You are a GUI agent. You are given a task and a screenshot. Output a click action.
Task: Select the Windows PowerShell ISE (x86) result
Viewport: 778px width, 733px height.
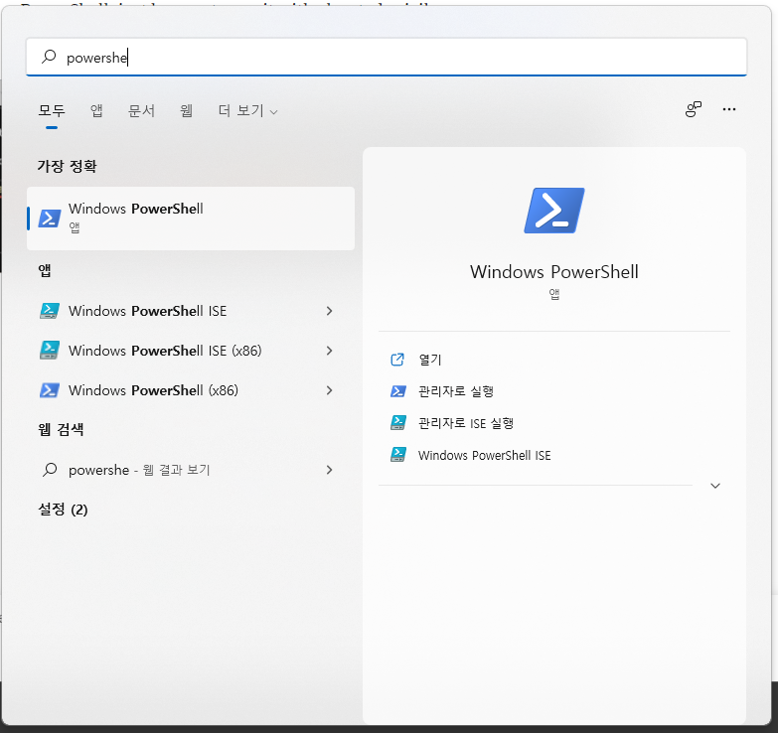[x=191, y=351]
